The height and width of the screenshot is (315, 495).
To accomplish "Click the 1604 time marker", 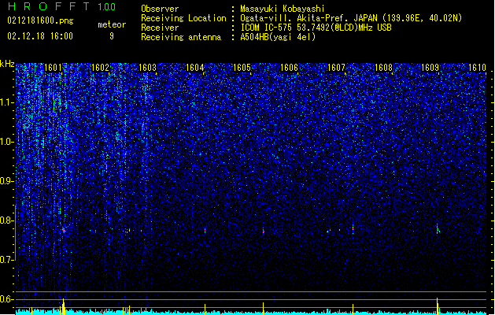I will [195, 68].
